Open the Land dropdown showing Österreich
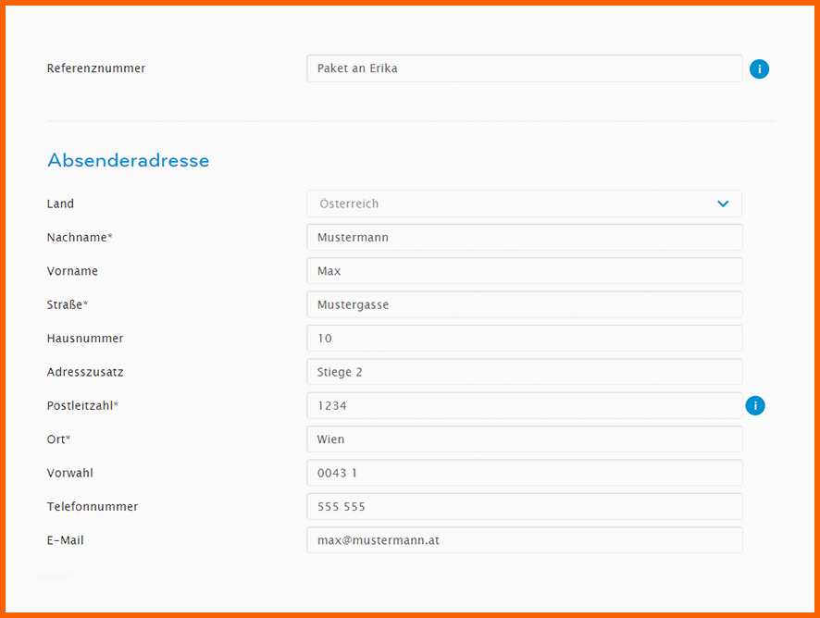Viewport: 820px width, 618px height. click(x=524, y=204)
